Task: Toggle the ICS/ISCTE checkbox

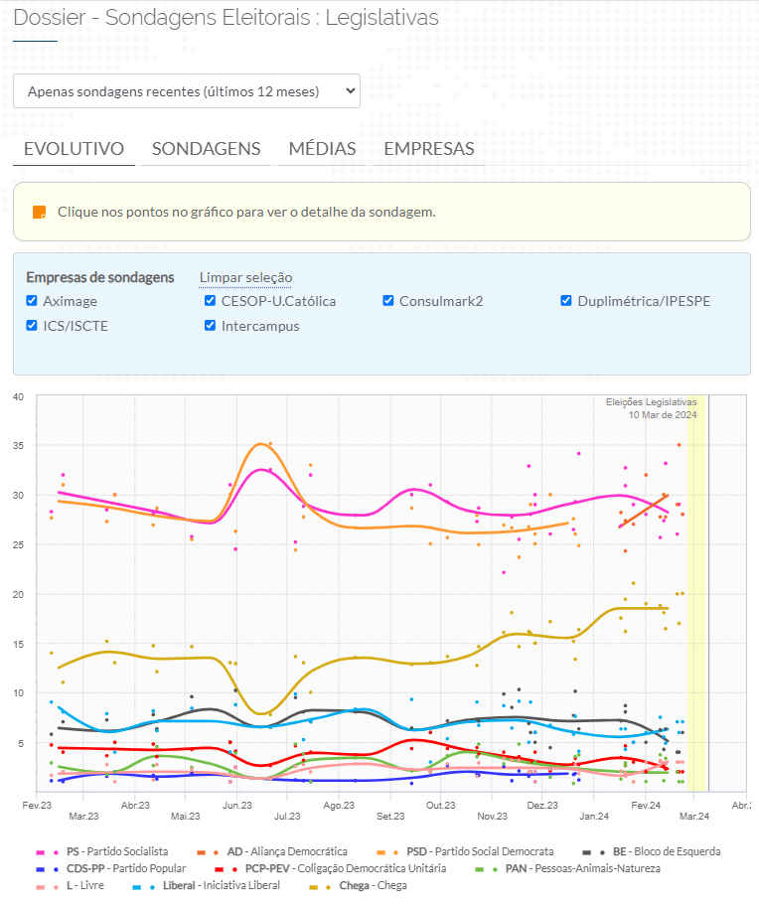Action: click(33, 326)
